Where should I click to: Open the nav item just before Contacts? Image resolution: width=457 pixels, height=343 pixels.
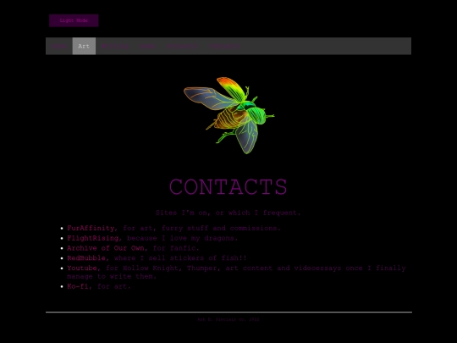(x=182, y=46)
